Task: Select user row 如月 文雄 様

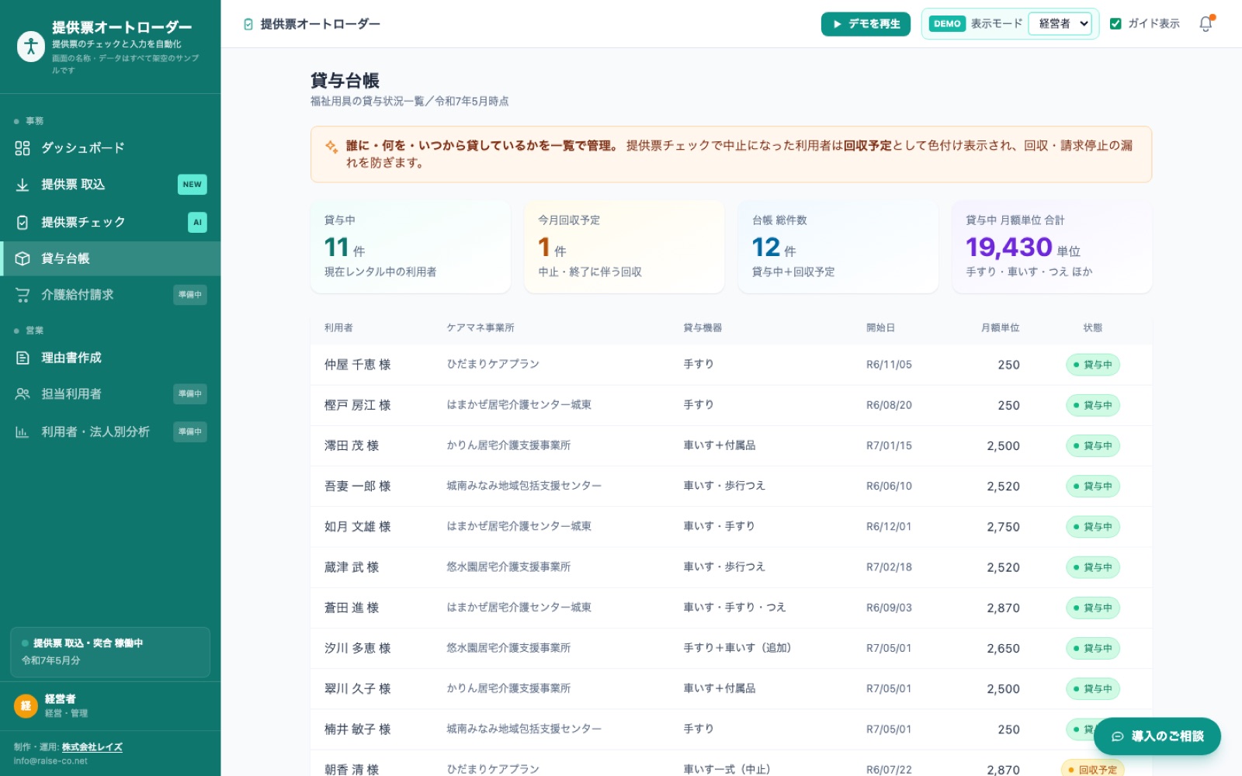Action: 731,527
